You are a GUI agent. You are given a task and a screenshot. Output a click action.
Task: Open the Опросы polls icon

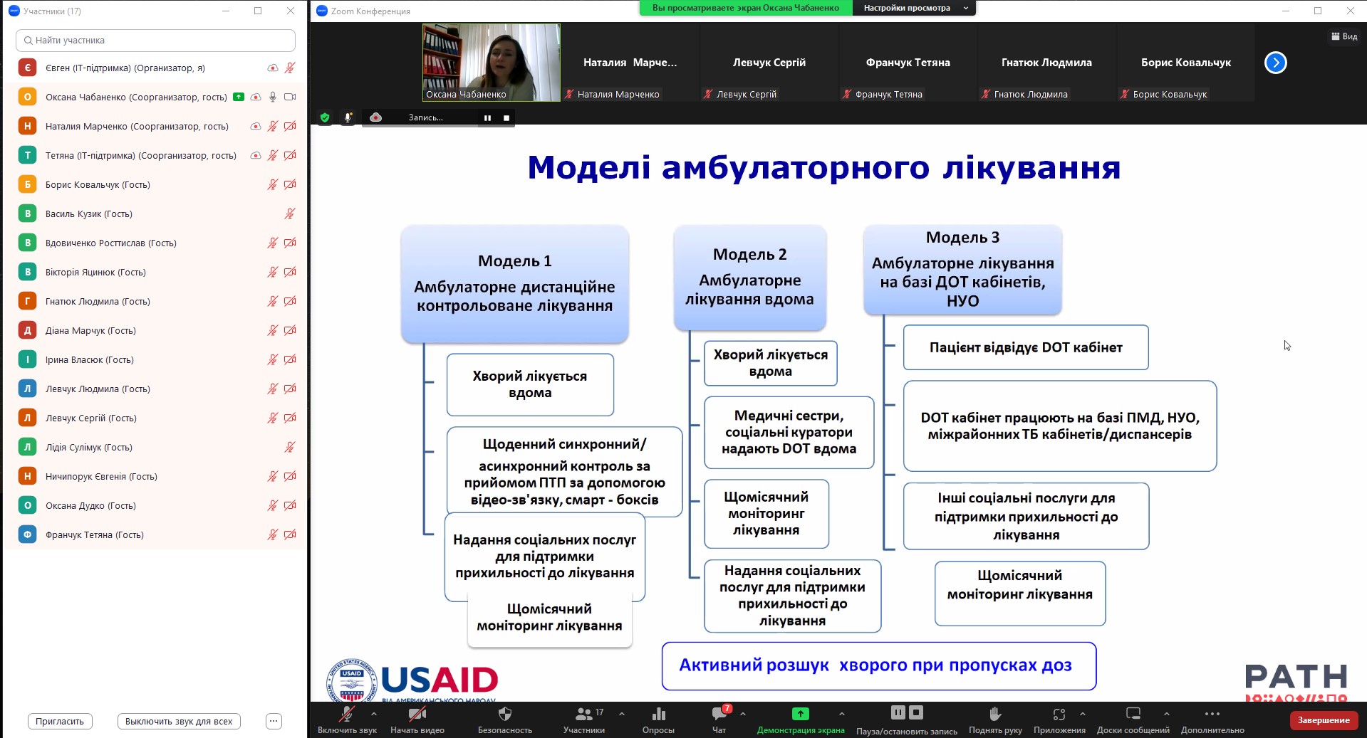pyautogui.click(x=658, y=714)
